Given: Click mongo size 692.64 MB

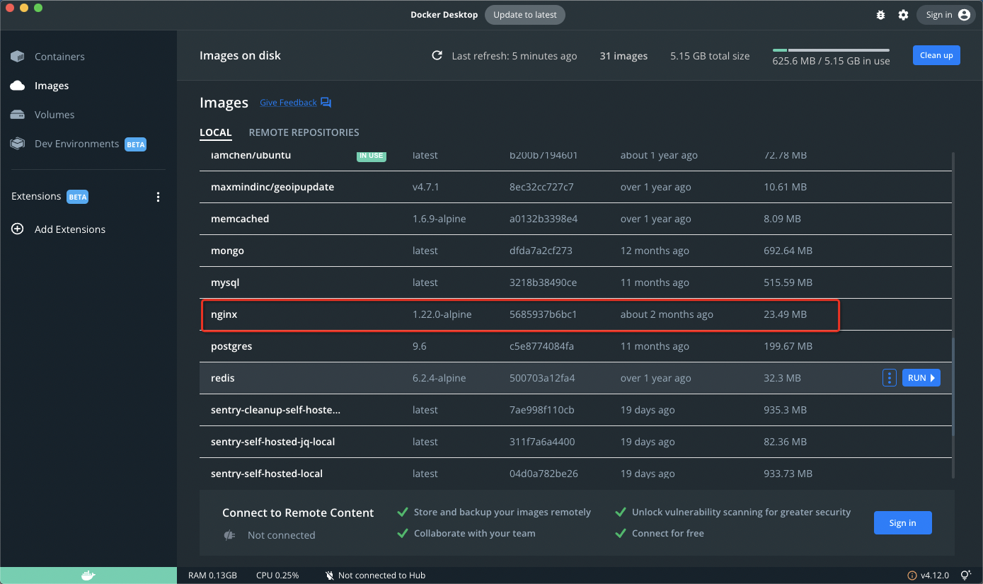Looking at the screenshot, I should click(x=788, y=251).
